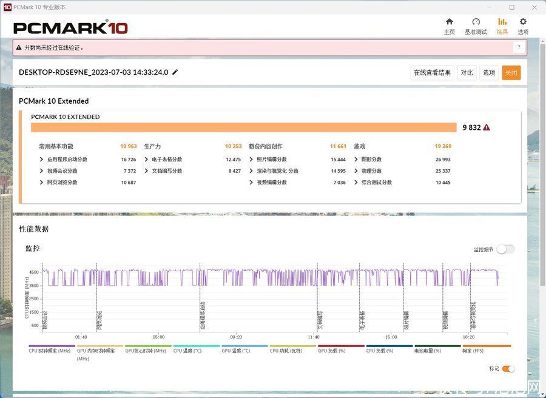Click the PCMark 10 title bar app icon

(x=7, y=7)
